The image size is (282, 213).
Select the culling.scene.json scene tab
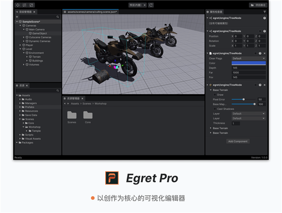pos(91,12)
